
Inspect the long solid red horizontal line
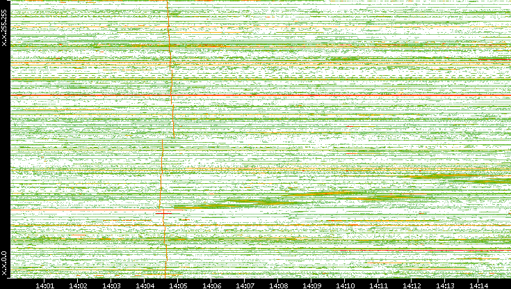pyautogui.click(x=261, y=95)
